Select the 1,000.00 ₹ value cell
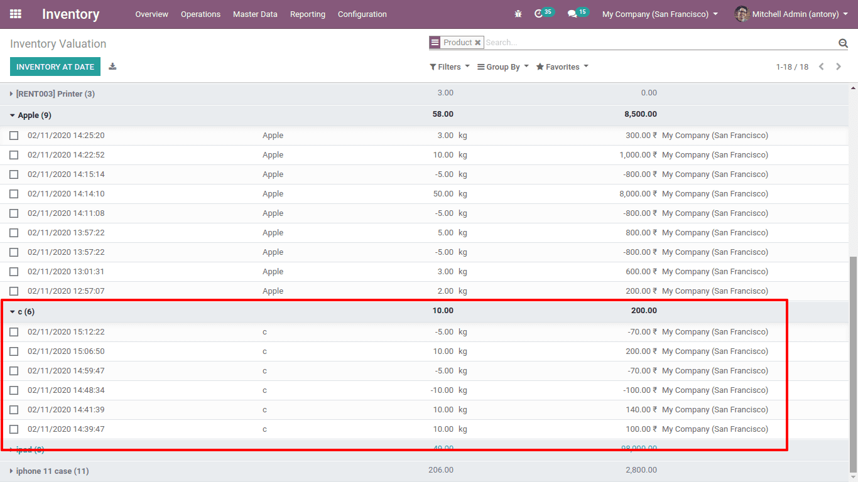The image size is (858, 482). click(638, 155)
